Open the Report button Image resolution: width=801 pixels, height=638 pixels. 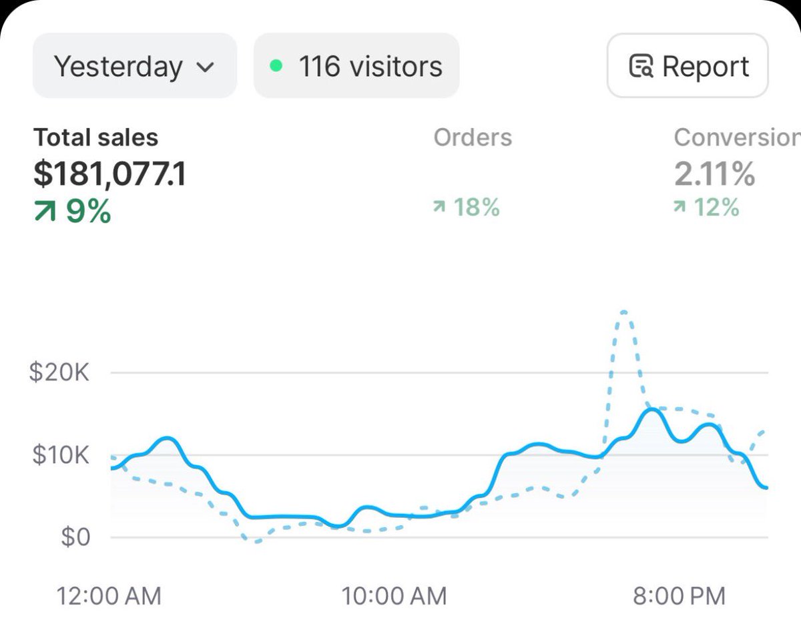[688, 66]
